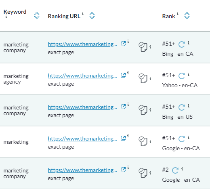Show info tooltip beside Ranking URL header
This screenshot has width=210, height=189.
83,13
